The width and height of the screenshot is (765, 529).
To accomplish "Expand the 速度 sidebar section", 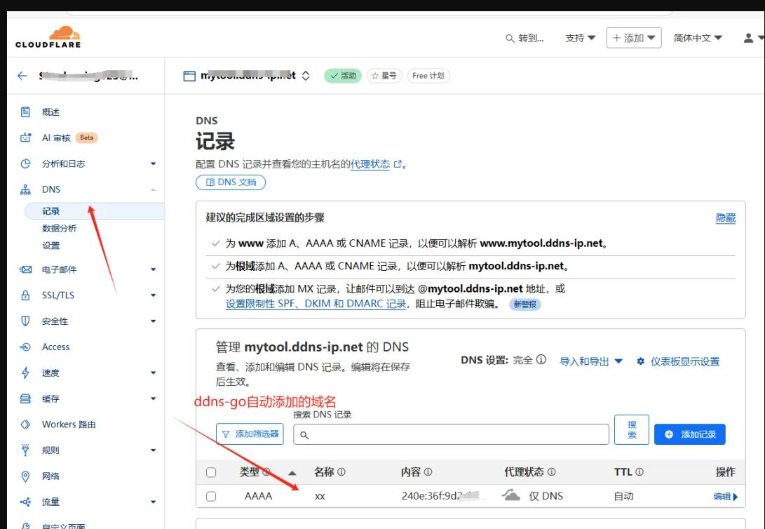I will click(153, 373).
